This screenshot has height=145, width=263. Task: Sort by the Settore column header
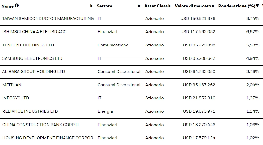coord(104,6)
